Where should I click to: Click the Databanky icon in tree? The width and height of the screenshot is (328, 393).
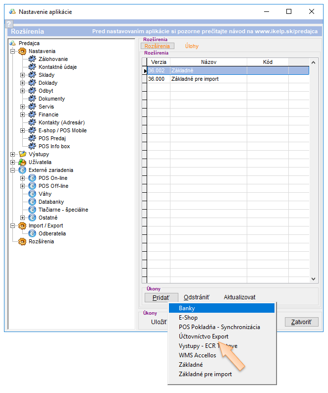coord(32,202)
